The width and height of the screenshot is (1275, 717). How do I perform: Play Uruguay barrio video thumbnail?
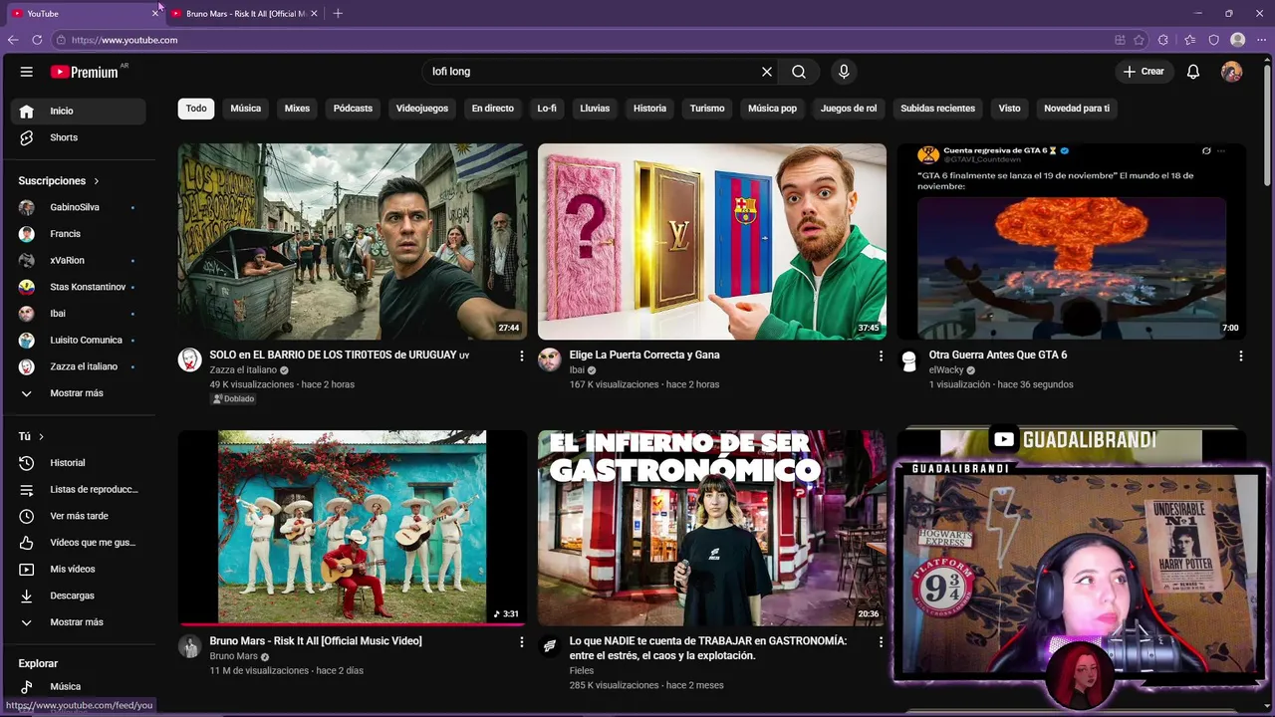click(353, 241)
